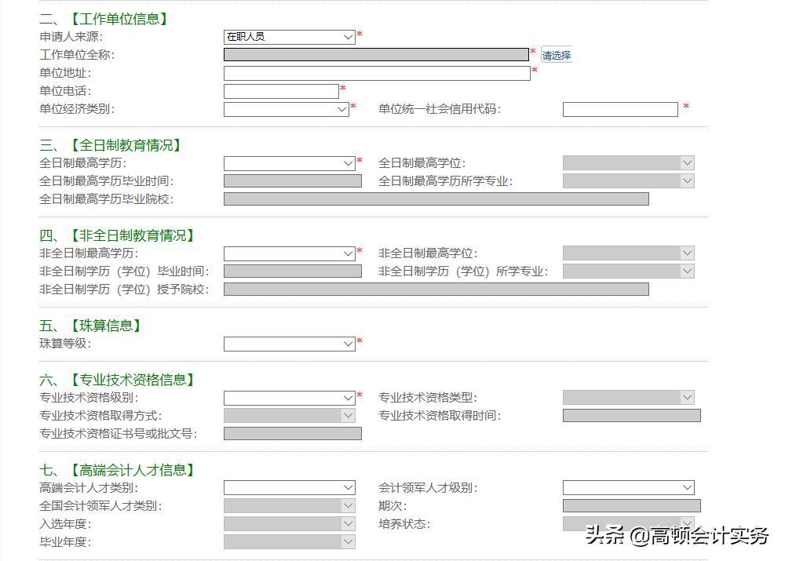Viewport: 785px width, 561px height.
Task: Expand the 专业技术资格类型 dropdown
Action: tap(628, 397)
